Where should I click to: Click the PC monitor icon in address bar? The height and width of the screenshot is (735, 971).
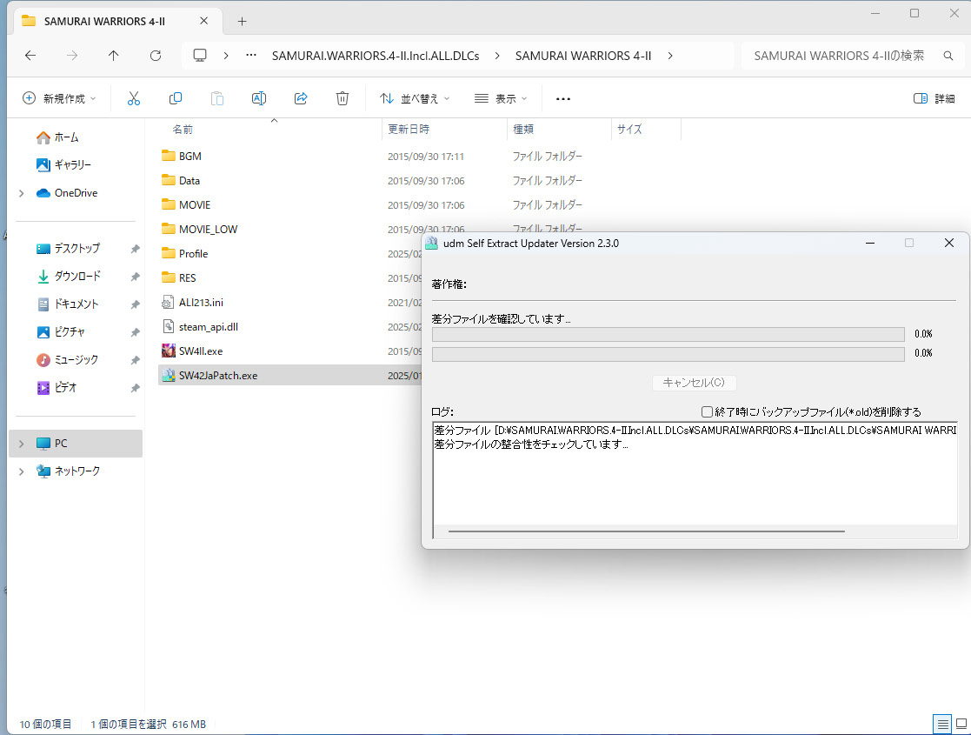coord(199,56)
